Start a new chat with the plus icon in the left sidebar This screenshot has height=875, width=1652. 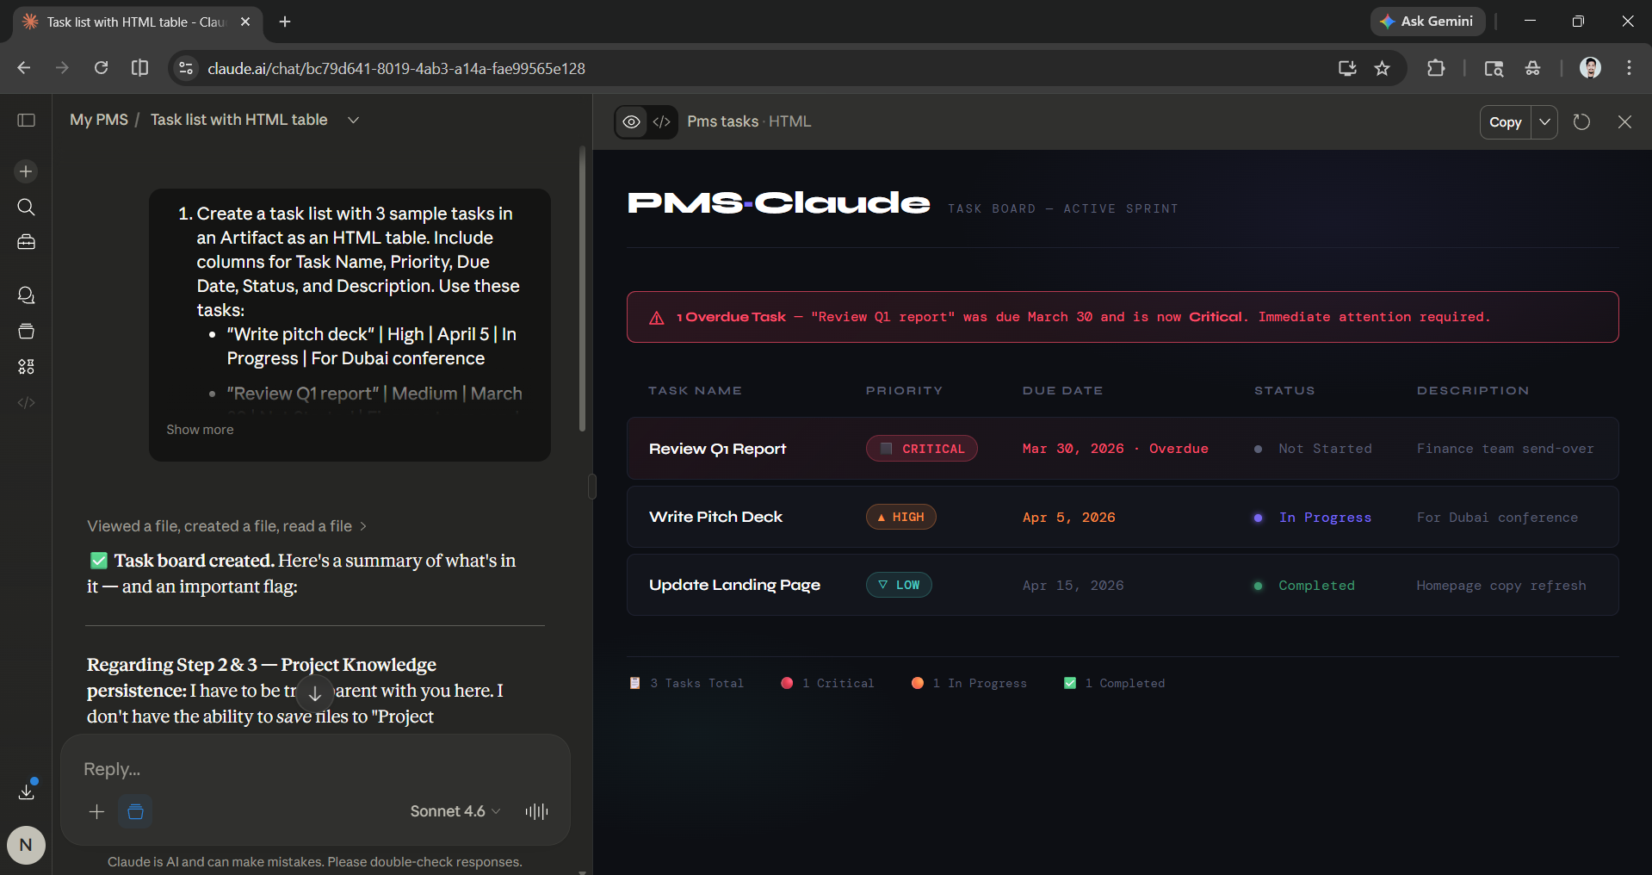(26, 171)
